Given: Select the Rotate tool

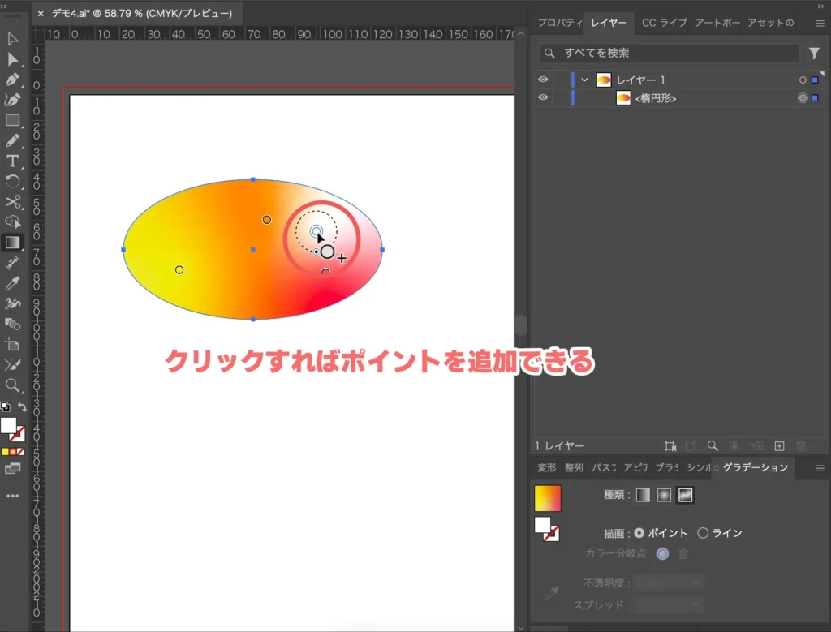Looking at the screenshot, I should (11, 181).
